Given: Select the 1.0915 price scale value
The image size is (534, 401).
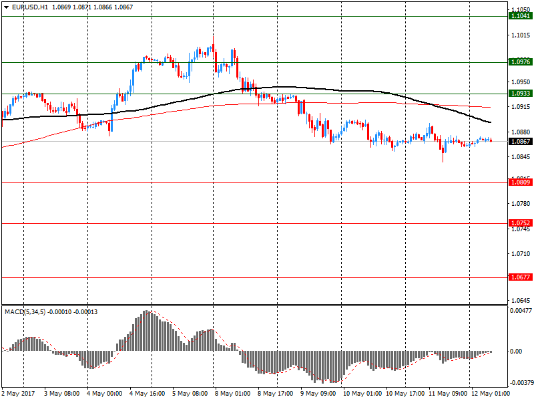Looking at the screenshot, I should click(x=521, y=107).
